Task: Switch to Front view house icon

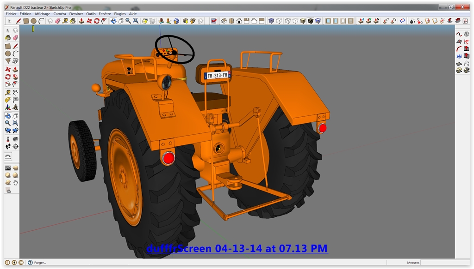Action: [x=239, y=21]
